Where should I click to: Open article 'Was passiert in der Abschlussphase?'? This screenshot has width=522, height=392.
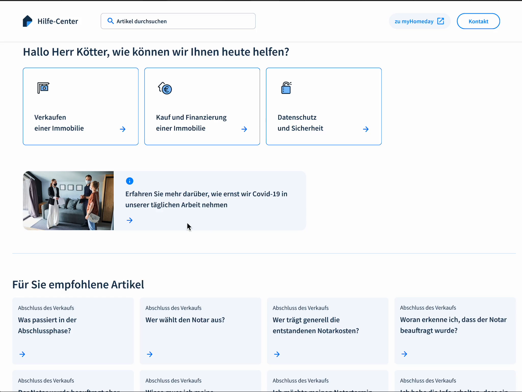click(x=47, y=325)
